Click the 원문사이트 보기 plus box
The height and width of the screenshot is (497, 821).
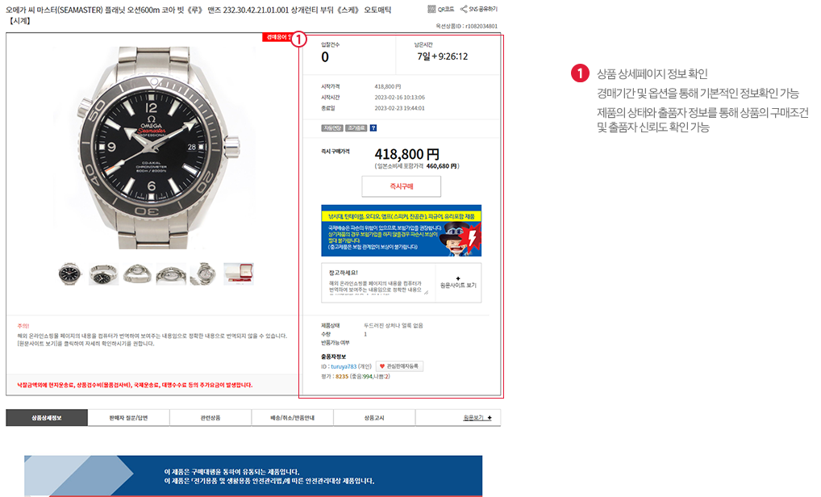coord(458,283)
